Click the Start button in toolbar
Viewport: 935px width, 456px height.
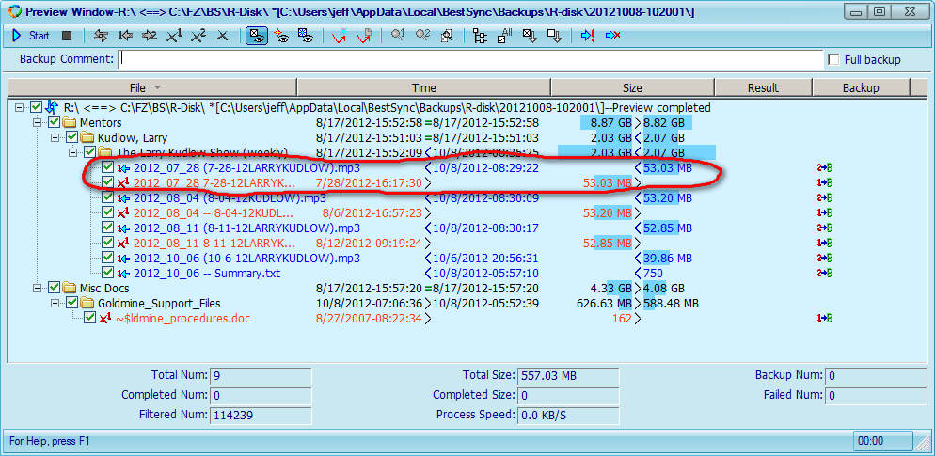click(31, 36)
